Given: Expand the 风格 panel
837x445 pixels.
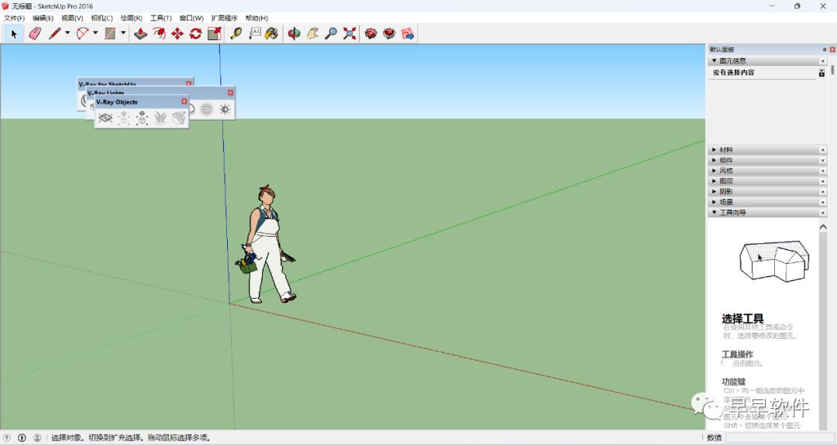Looking at the screenshot, I should (715, 171).
